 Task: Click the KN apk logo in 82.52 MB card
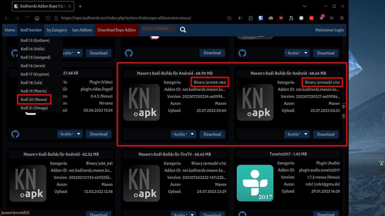tap(28, 183)
